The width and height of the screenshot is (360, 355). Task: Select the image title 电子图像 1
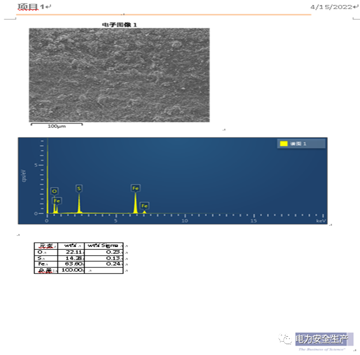119,25
